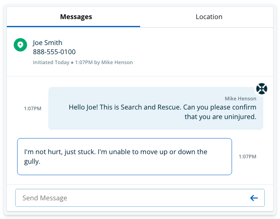This screenshot has width=280, height=219.
Task: Click the "uninjured" word in the message
Action: 240,117
